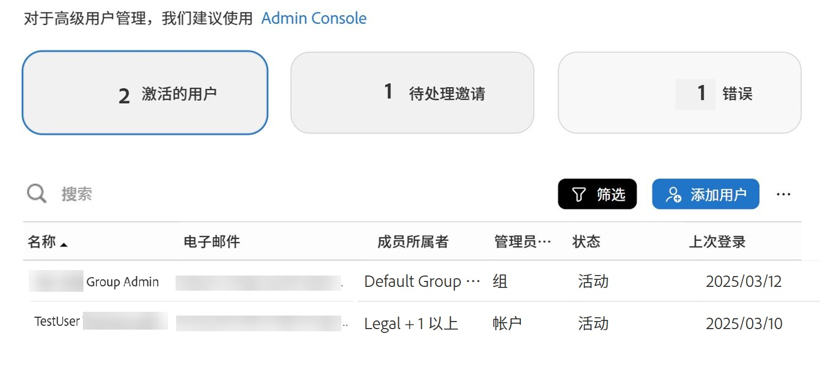Open the ellipsis more-actions icon beside 添加用户
This screenshot has width=820, height=367.
(x=784, y=194)
